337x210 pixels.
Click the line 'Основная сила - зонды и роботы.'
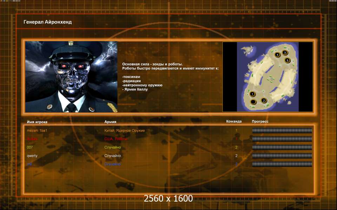point(152,64)
